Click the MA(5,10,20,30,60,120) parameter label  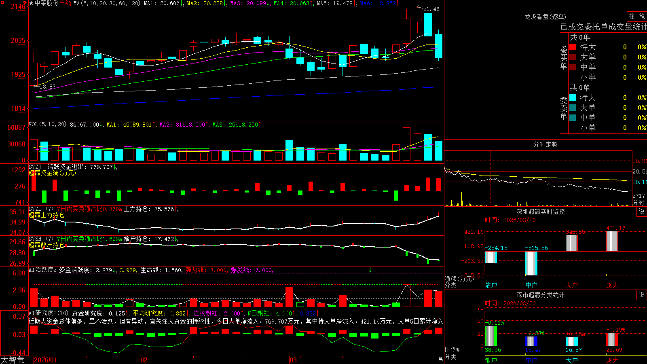coord(107,3)
